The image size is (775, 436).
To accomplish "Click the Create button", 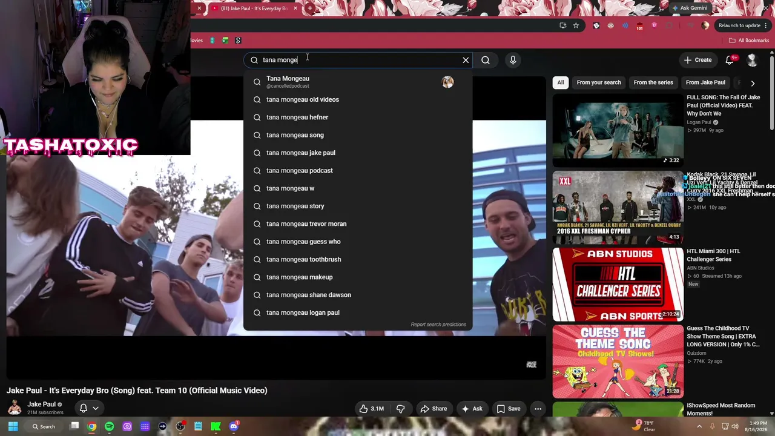I will click(x=697, y=60).
